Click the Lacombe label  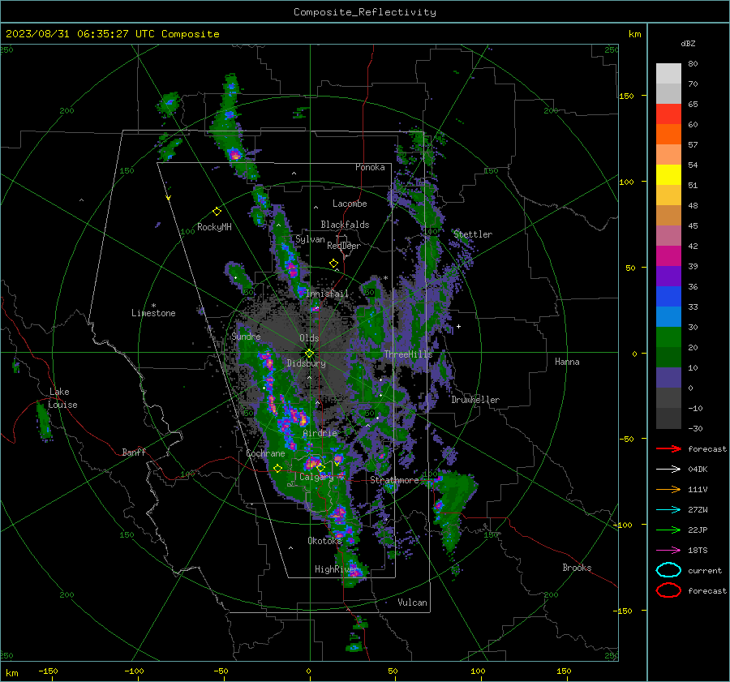point(350,204)
